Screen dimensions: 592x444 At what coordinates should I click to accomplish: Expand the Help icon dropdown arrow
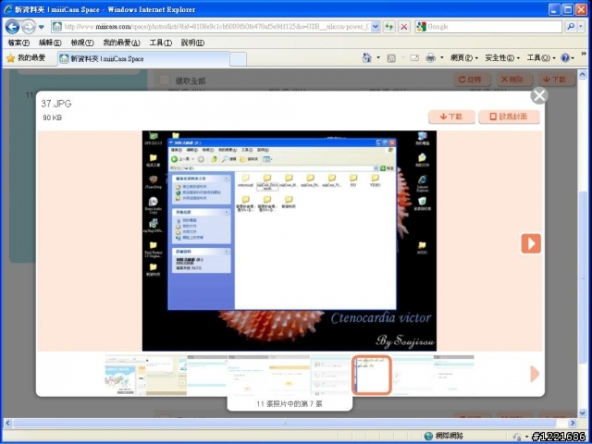(573, 58)
